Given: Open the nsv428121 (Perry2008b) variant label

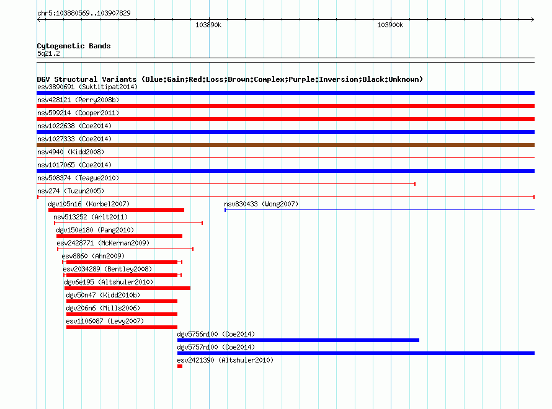Looking at the screenshot, I should [x=78, y=100].
